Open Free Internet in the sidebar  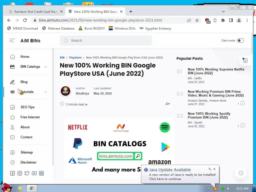[30, 117]
